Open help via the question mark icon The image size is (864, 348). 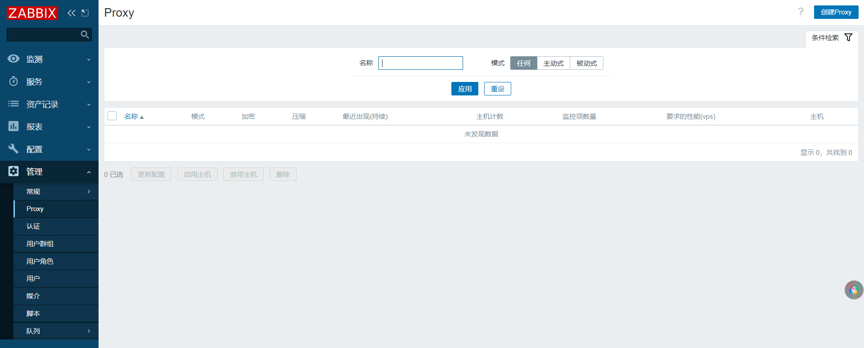coord(801,12)
